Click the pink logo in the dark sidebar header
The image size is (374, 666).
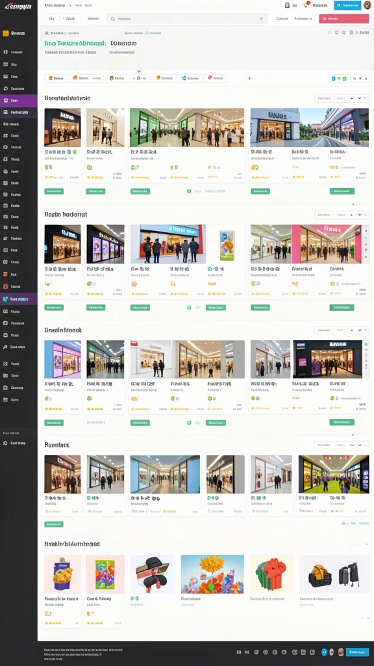[18, 7]
